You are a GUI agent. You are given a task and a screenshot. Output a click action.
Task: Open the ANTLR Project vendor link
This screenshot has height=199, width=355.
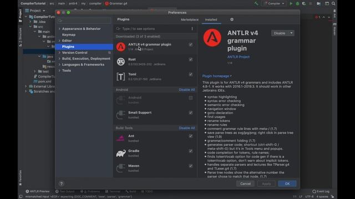[238, 57]
